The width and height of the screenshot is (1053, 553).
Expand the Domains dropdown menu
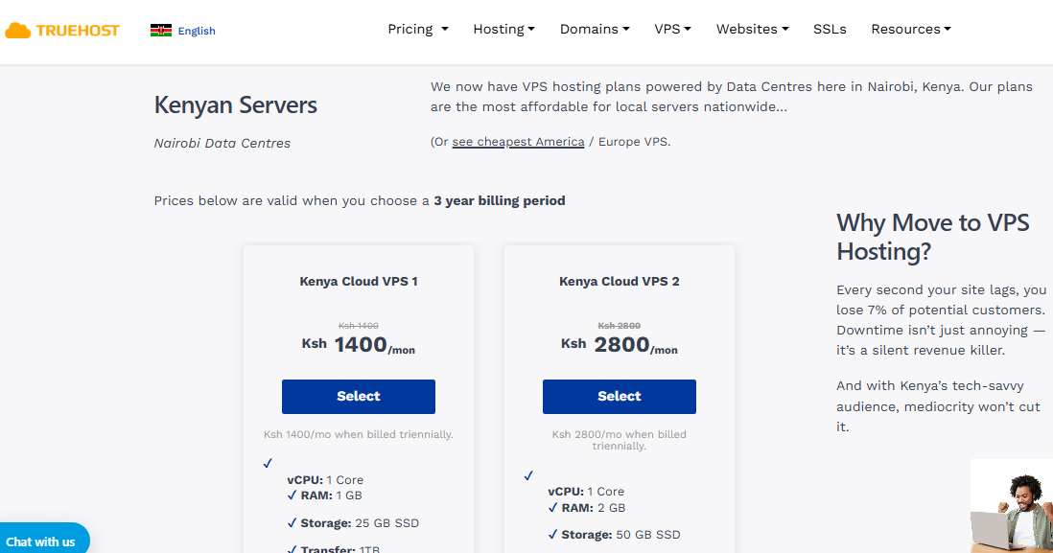point(595,29)
